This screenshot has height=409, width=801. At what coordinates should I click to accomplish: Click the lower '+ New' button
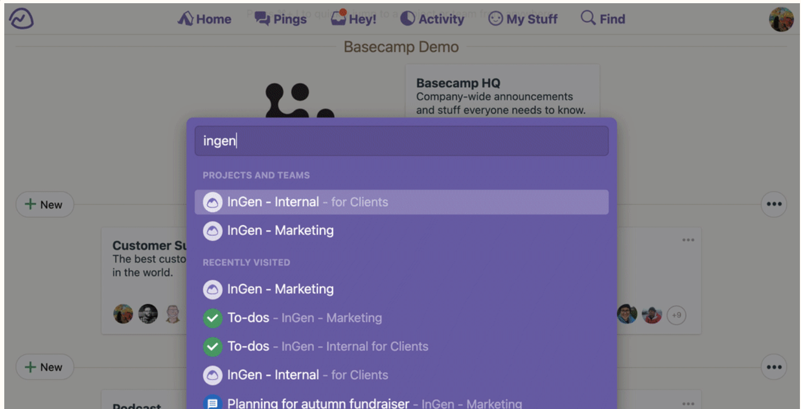pyautogui.click(x=44, y=367)
